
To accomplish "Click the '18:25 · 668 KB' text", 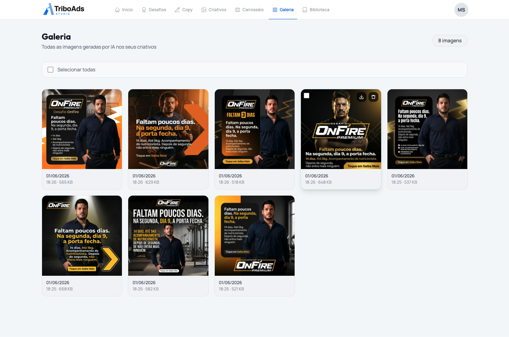I will (x=60, y=289).
